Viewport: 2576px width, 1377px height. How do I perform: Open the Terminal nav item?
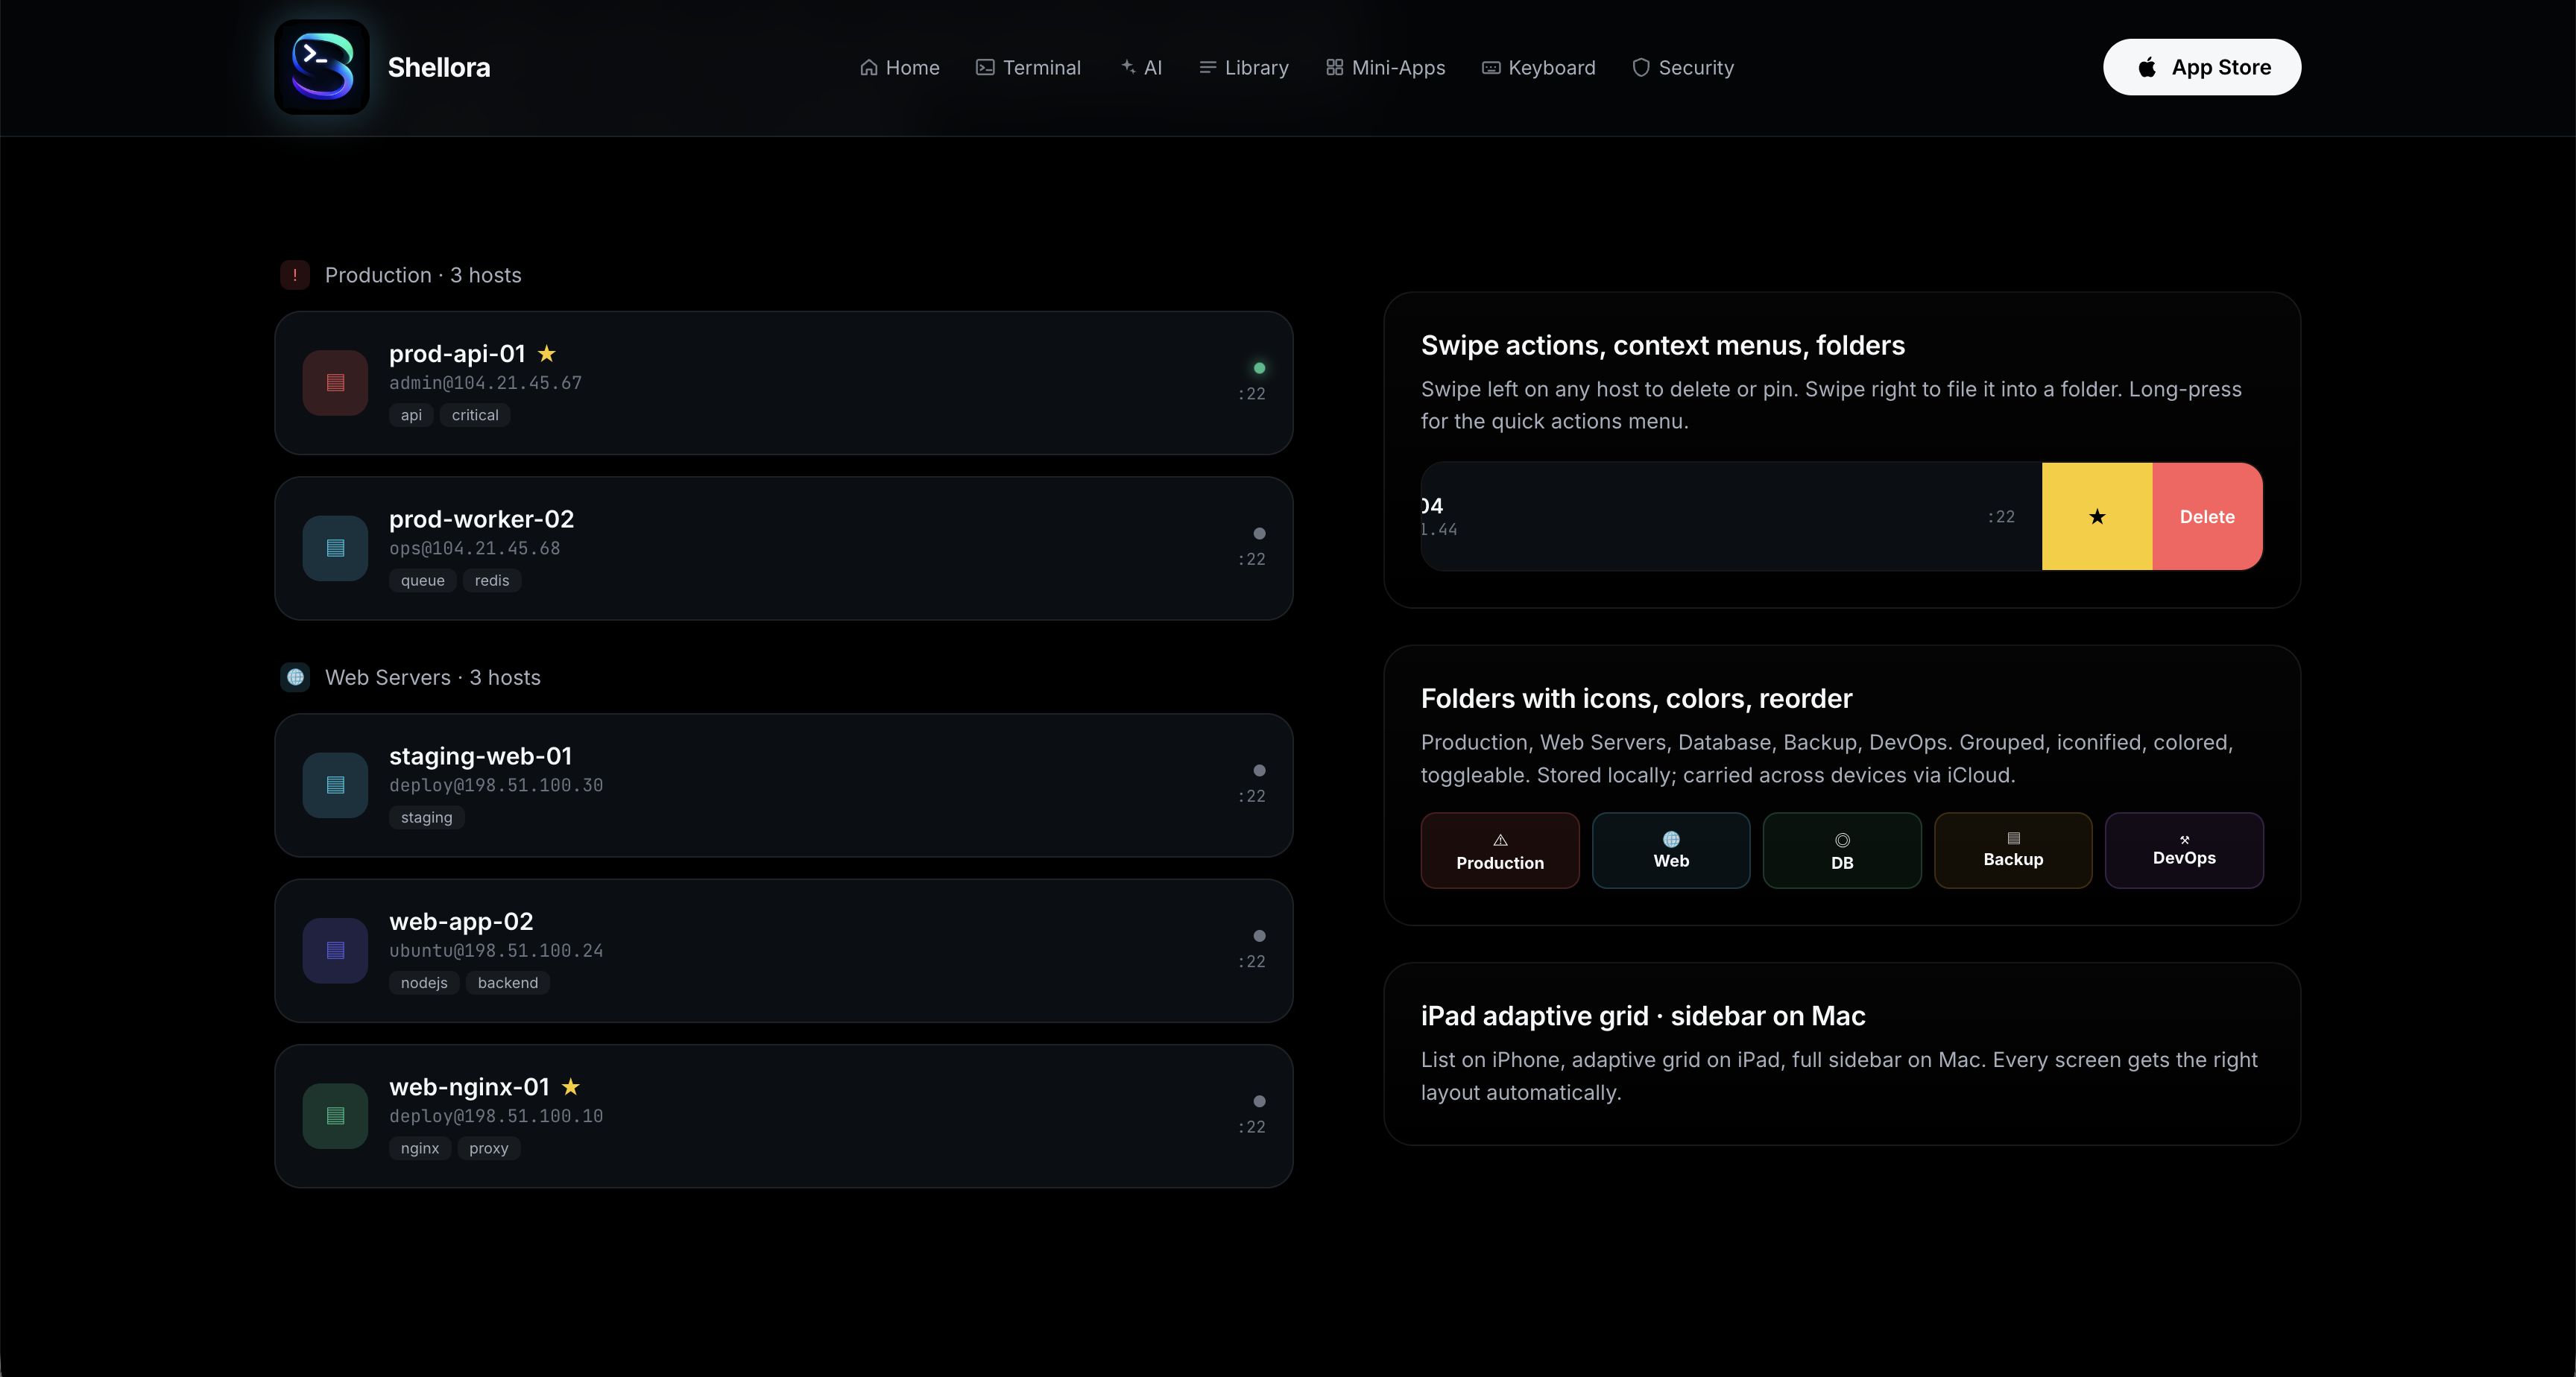pyautogui.click(x=1028, y=68)
